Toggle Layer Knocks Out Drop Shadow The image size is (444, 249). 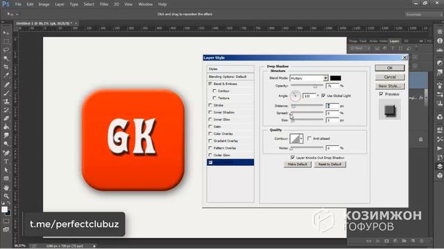pyautogui.click(x=293, y=158)
